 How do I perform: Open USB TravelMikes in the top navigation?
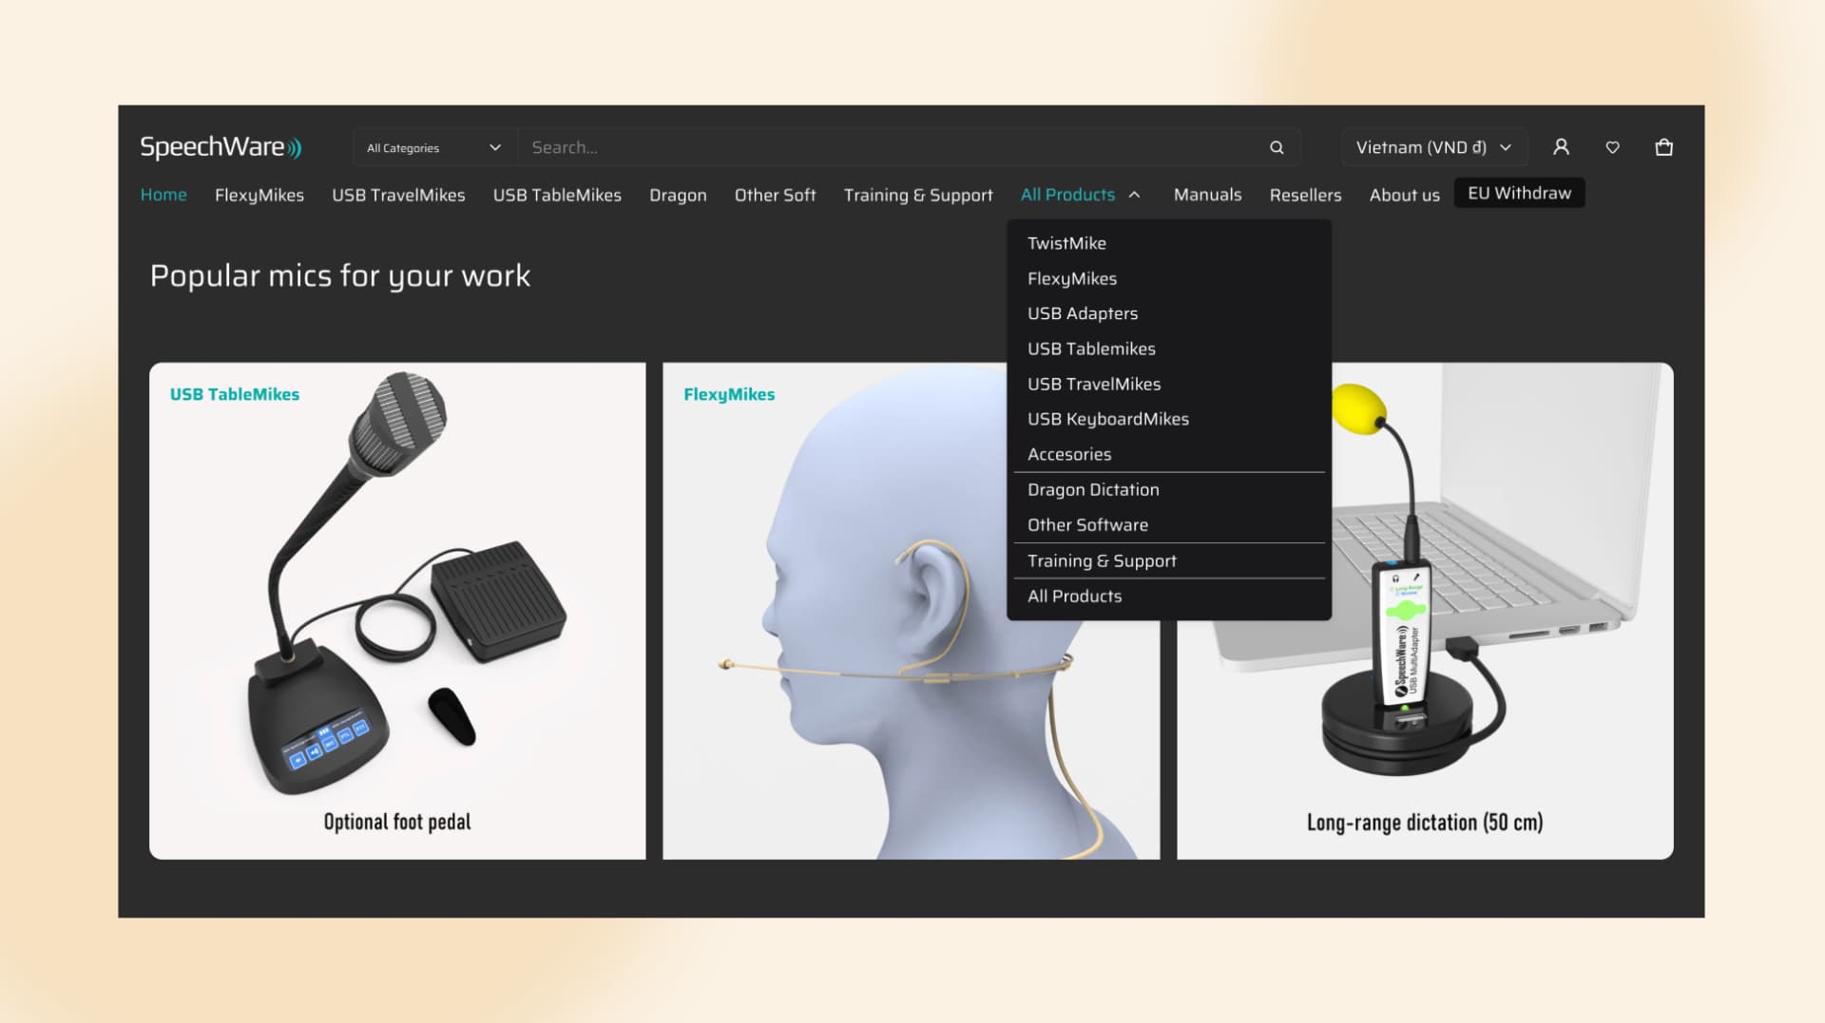click(x=398, y=195)
